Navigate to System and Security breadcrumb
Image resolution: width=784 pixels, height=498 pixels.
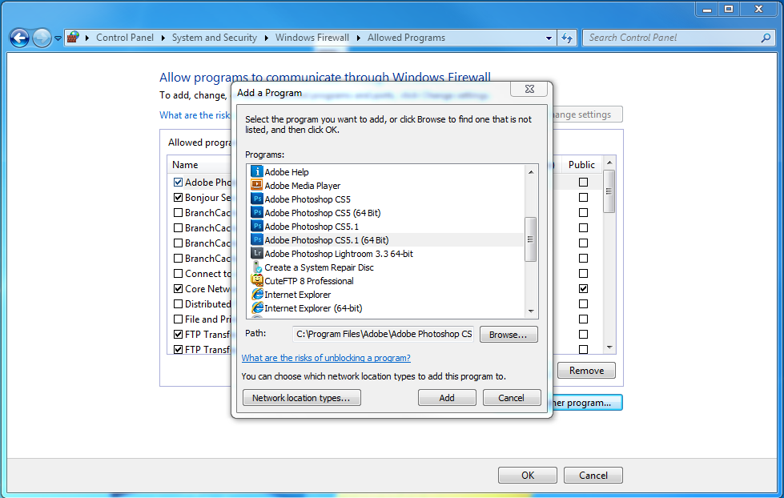coord(215,38)
